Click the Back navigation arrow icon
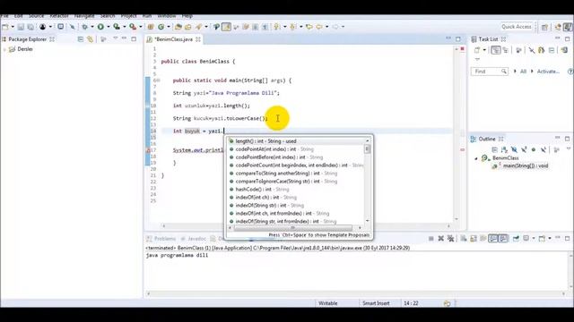The height and width of the screenshot is (322, 574). coord(319,27)
